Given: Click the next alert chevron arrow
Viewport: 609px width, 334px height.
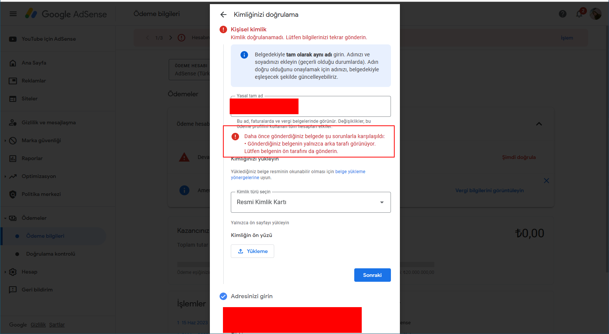Looking at the screenshot, I should tap(171, 38).
